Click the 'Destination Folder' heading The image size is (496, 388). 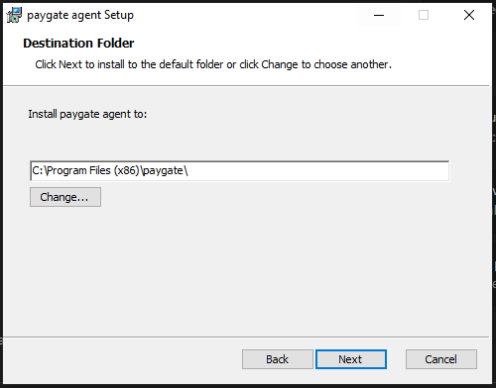78,44
